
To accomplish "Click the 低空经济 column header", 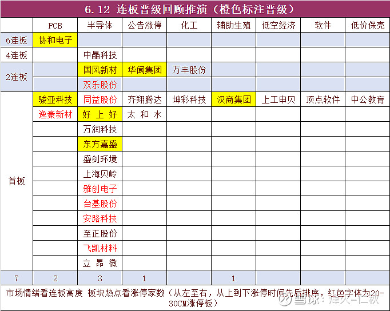I will [278, 25].
